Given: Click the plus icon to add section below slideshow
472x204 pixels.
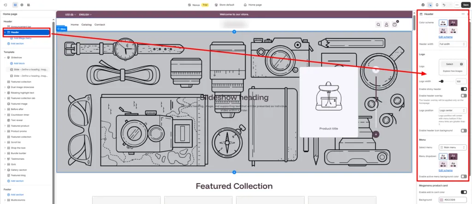Looking at the screenshot, I should 234,172.
